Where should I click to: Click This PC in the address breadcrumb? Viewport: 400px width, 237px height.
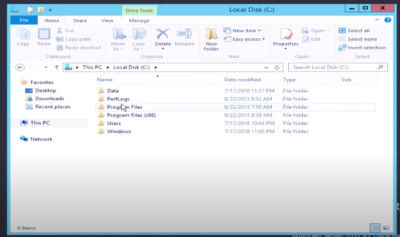[x=92, y=67]
